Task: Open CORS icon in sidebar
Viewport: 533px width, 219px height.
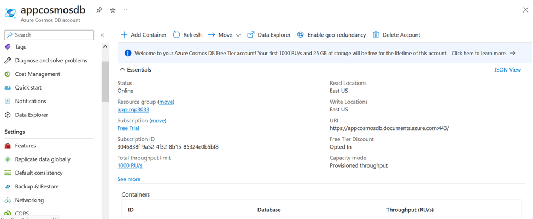Action: click(8, 213)
